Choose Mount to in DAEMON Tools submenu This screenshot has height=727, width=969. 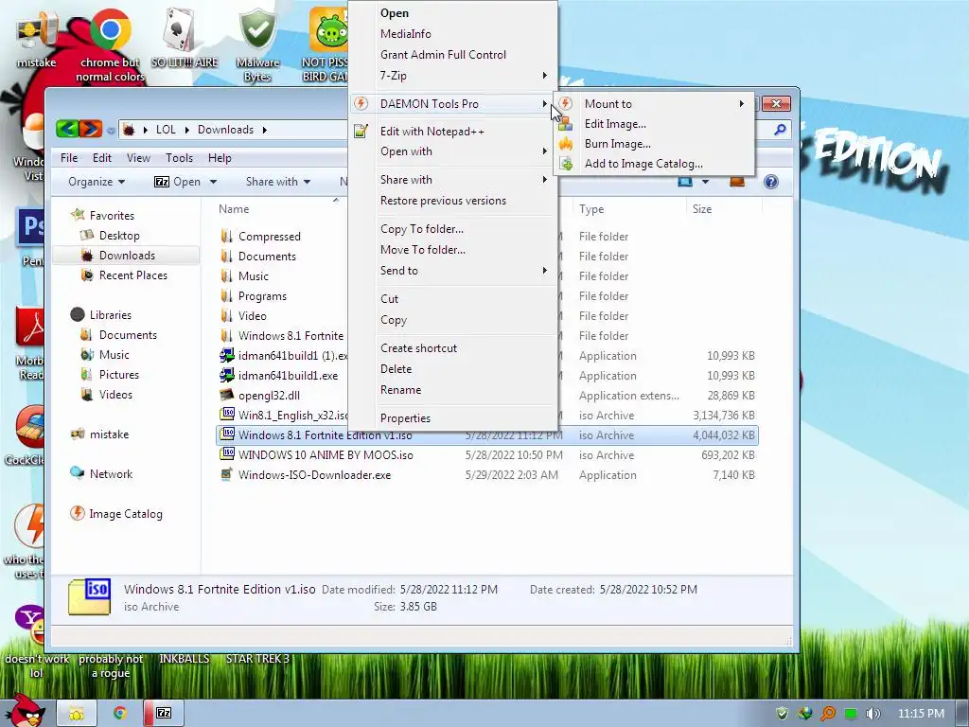(x=655, y=104)
